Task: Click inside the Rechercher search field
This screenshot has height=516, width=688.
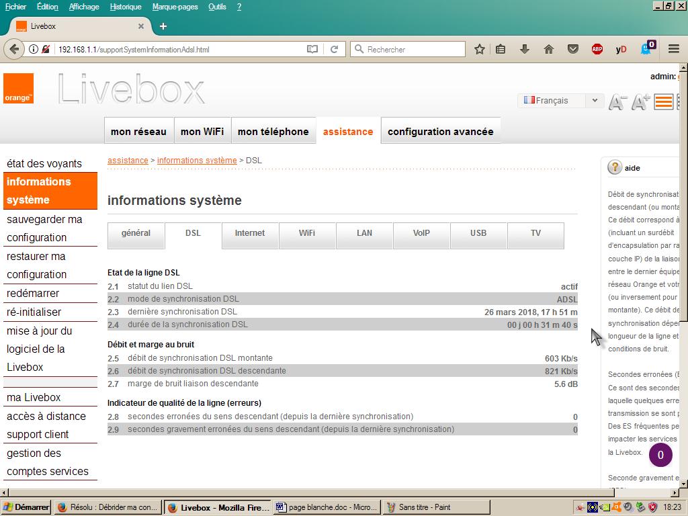Action: click(x=410, y=49)
